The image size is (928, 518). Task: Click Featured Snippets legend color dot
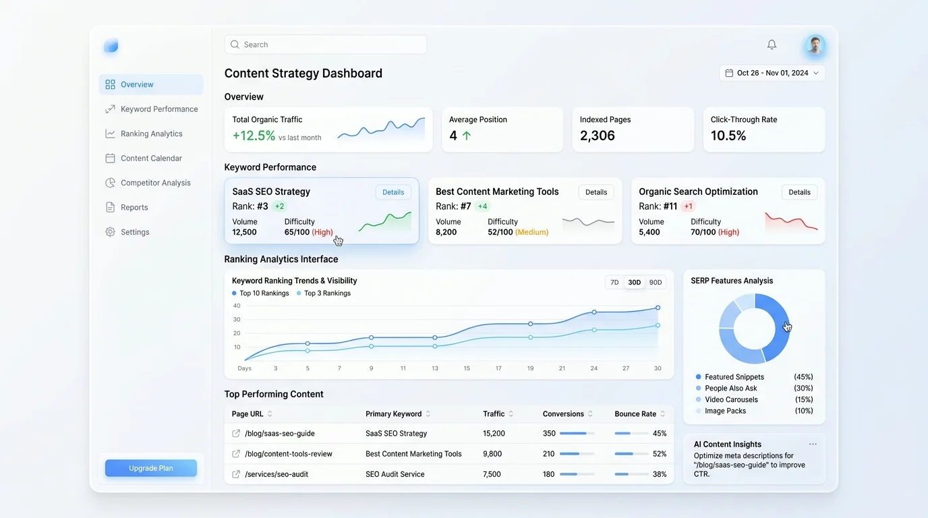pos(698,377)
